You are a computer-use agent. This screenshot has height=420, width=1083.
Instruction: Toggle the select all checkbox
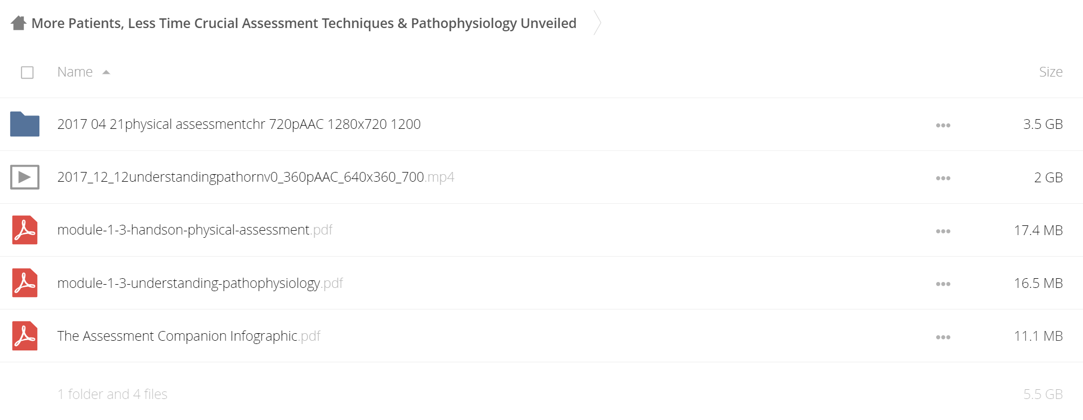pos(27,72)
